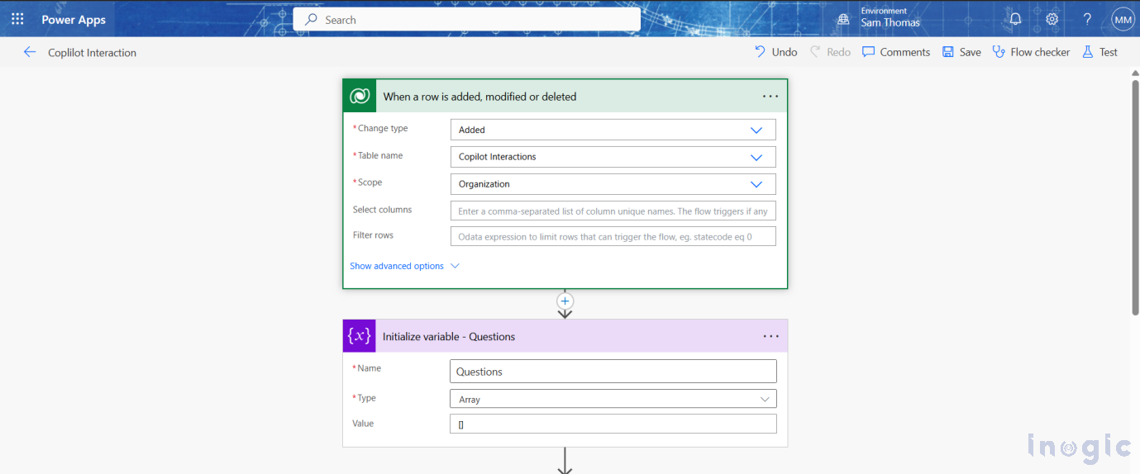Click the Initialize variable curly-brace icon

[x=360, y=336]
